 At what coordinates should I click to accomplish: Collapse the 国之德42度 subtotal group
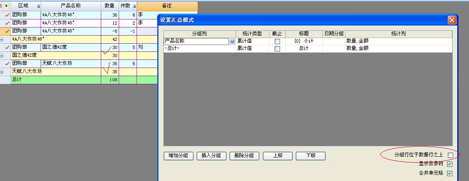point(2,55)
